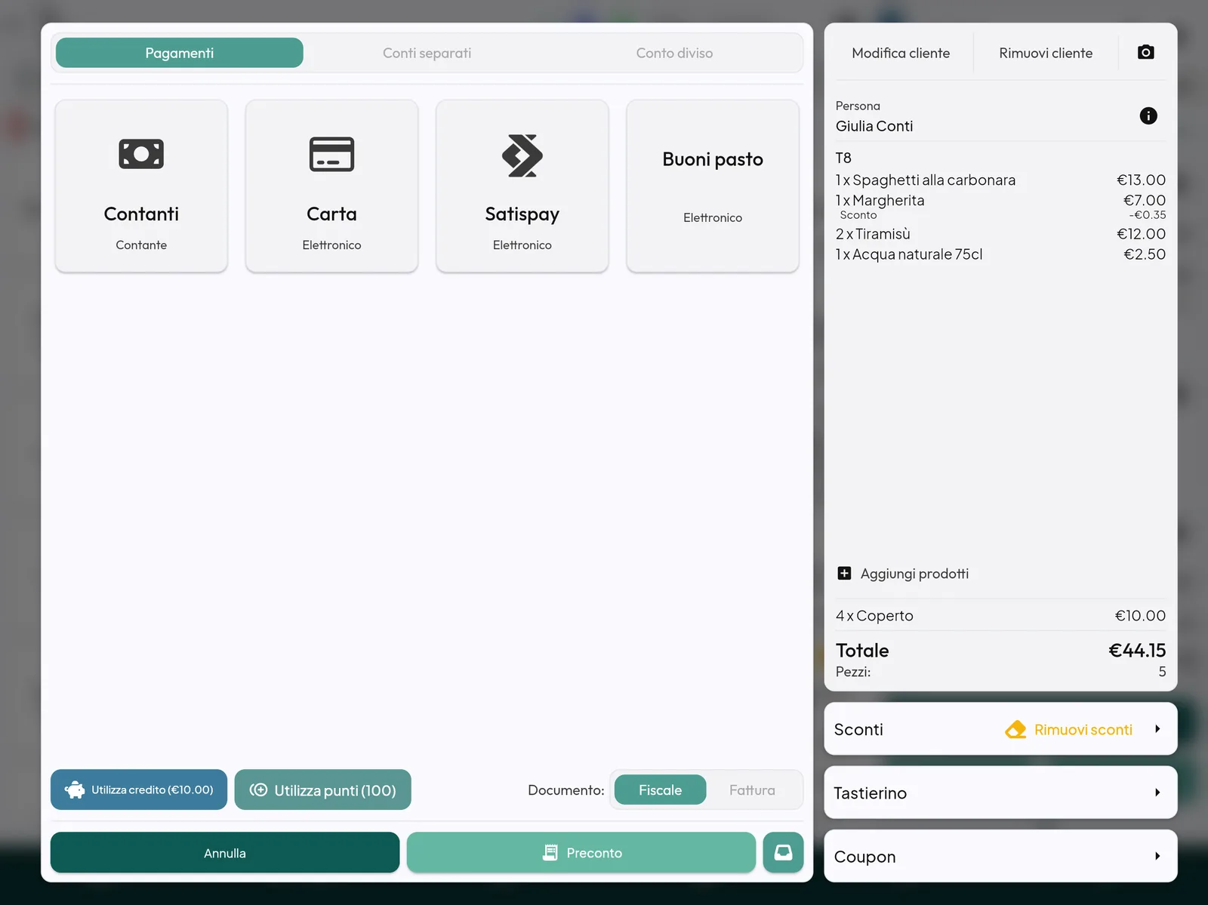
Task: Click the Rimuovi sconti eraser link
Action: (1069, 729)
